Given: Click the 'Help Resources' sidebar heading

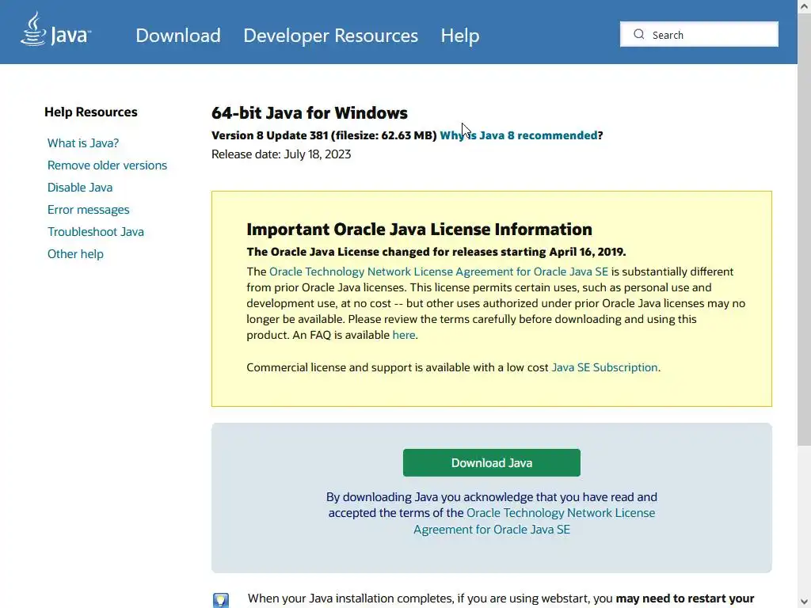Looking at the screenshot, I should [x=90, y=112].
